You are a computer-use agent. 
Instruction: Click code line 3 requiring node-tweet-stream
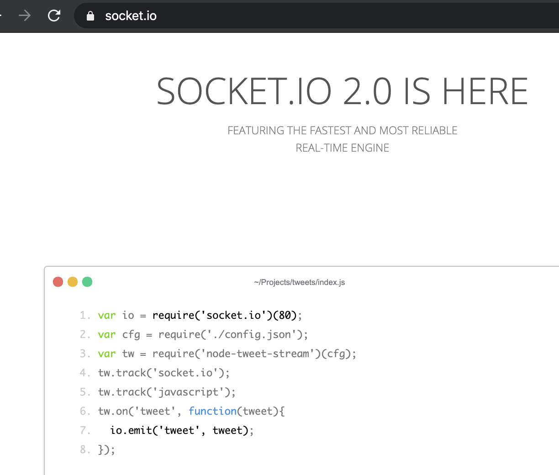(227, 354)
